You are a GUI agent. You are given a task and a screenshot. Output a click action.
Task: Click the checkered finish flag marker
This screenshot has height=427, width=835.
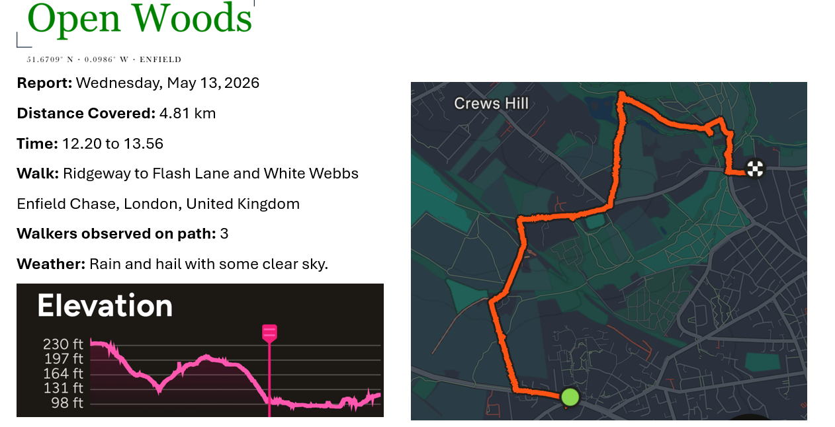click(755, 169)
